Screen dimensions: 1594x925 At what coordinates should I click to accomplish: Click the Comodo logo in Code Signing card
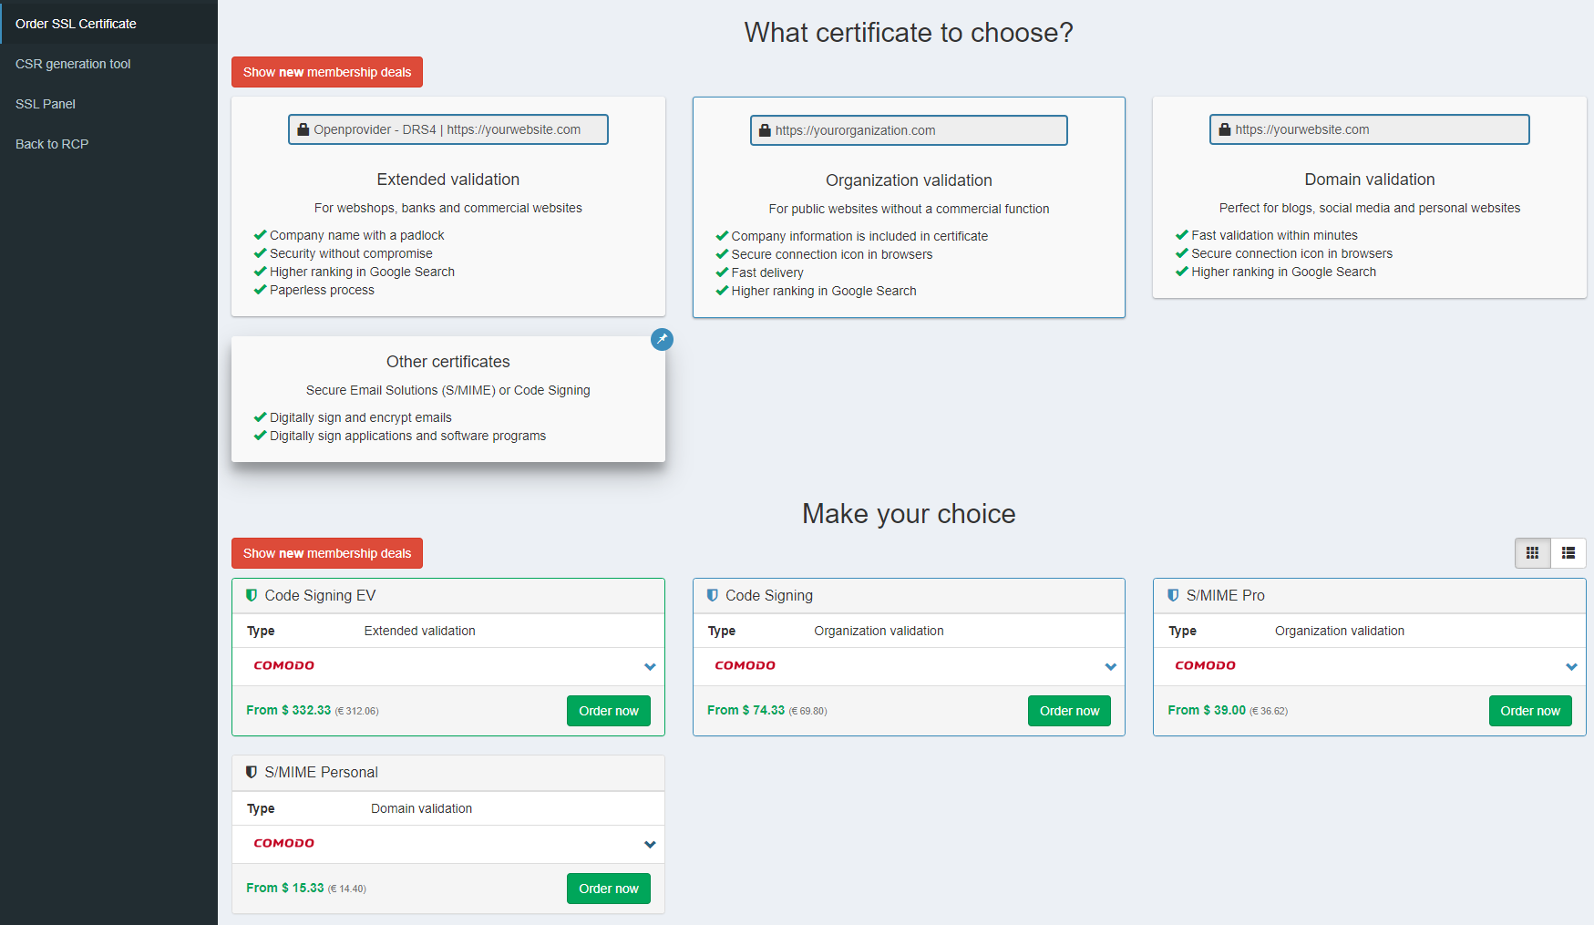(x=745, y=666)
